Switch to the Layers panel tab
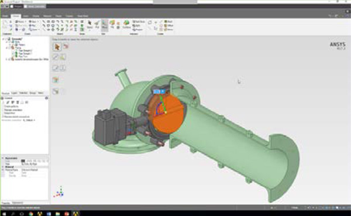The width and height of the screenshot is (351, 216). coord(14,93)
